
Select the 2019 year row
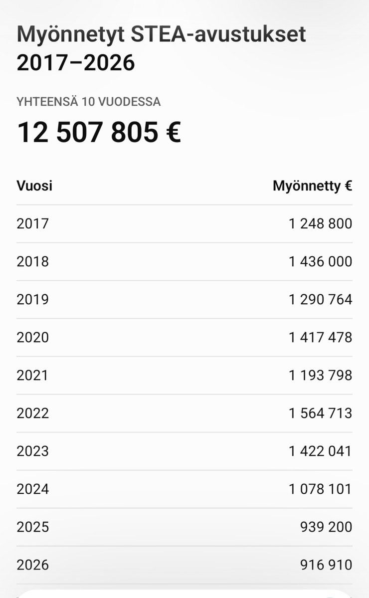coord(184,299)
